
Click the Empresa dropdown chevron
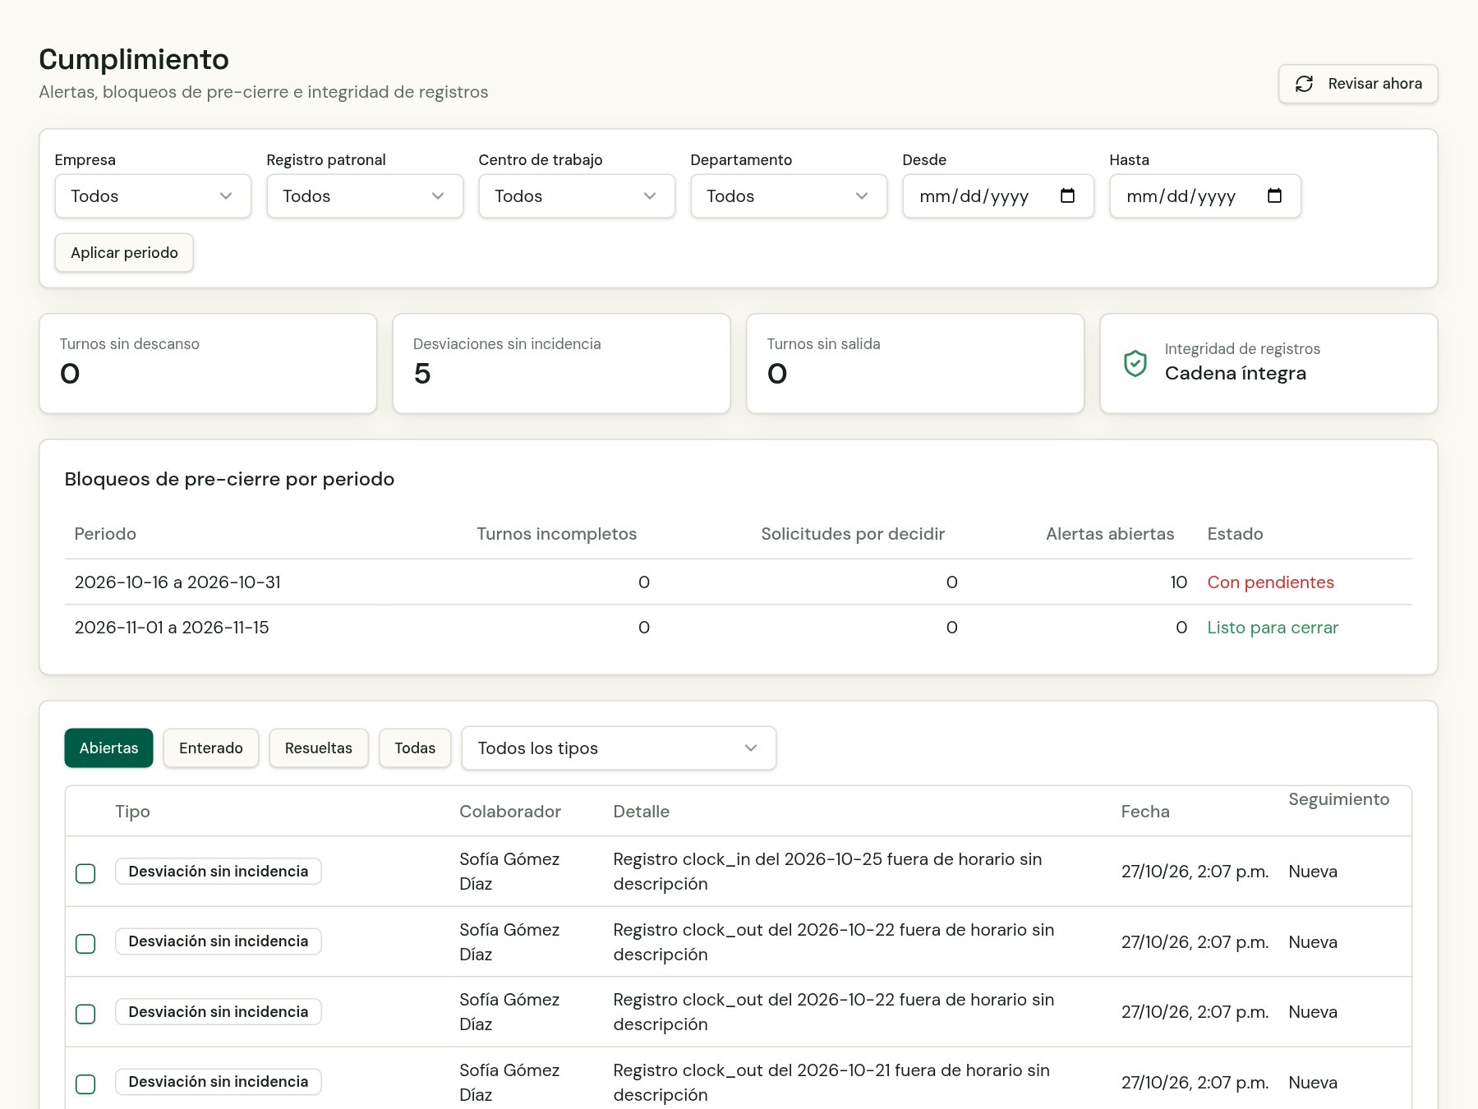226,196
